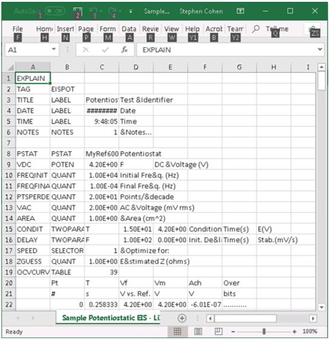Click the vertical scroll up arrow
Screen dimensions: 330x340
click(322, 67)
